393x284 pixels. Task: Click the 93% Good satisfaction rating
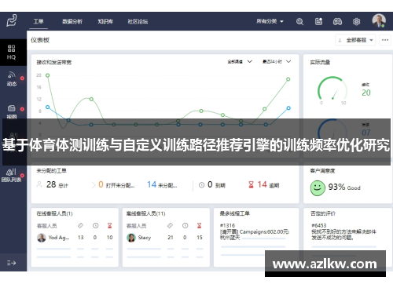344,188
